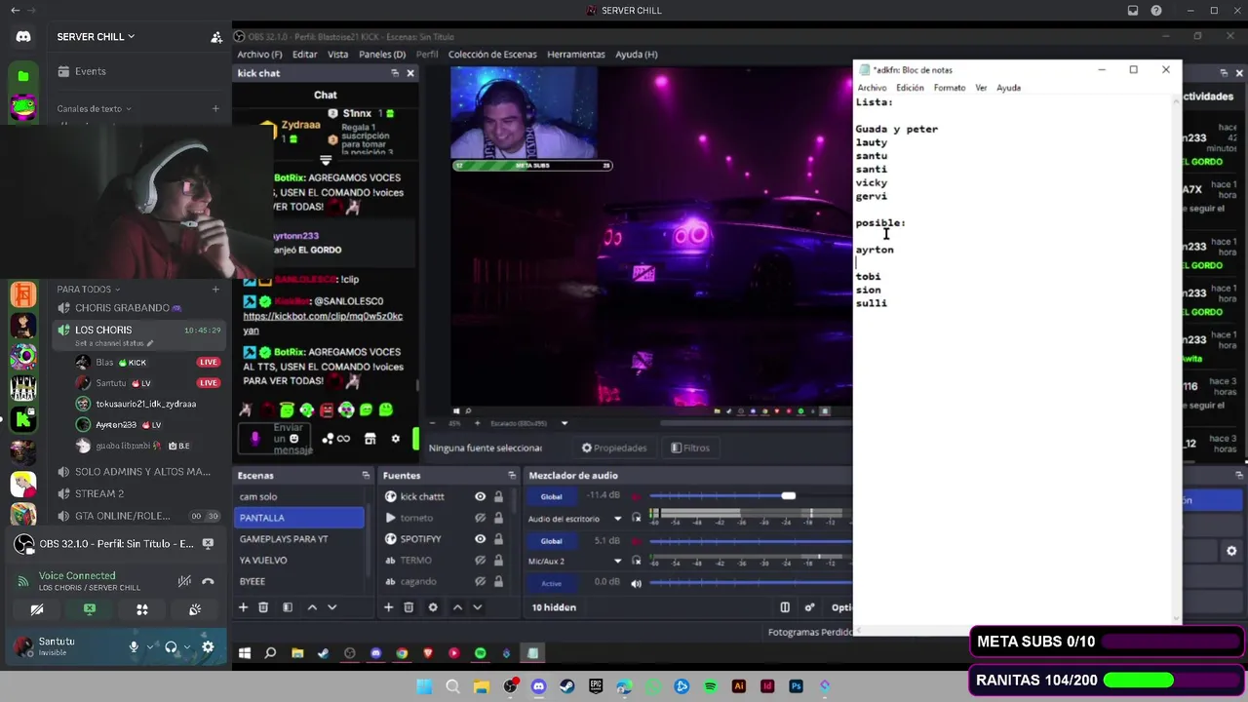Adjust the Mic/Aux 2 volume slider
The image size is (1248, 702).
point(750,539)
